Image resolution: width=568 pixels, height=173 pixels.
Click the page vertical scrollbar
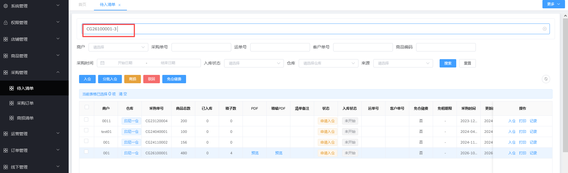point(565,86)
